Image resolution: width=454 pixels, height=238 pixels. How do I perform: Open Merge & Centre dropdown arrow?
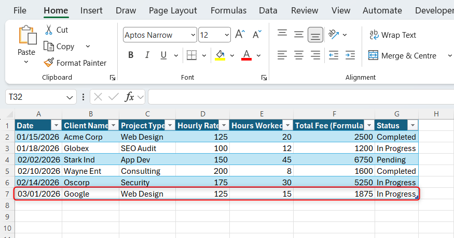pos(450,55)
